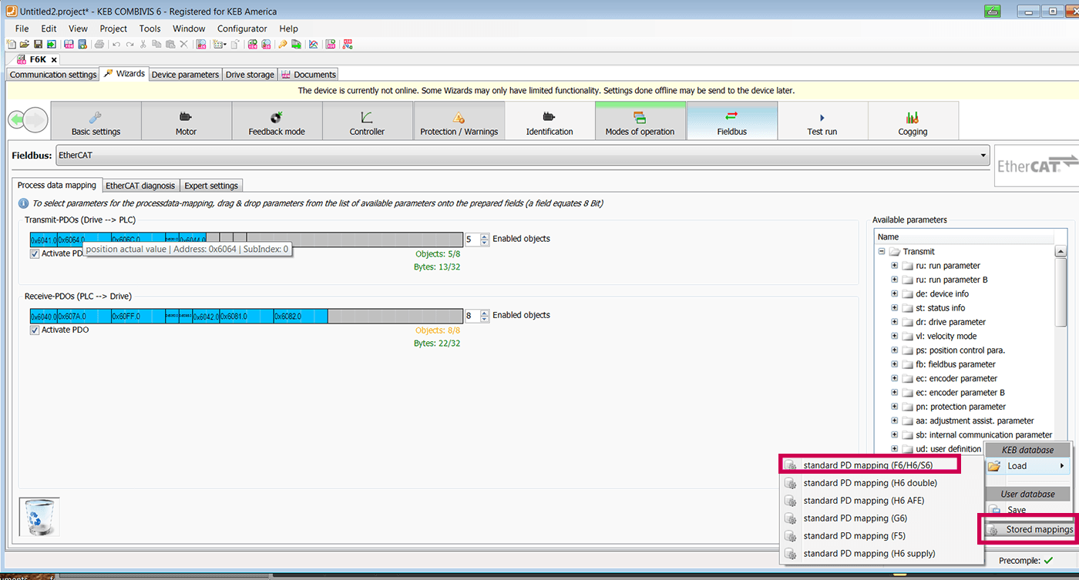Open the Identification wizard step
This screenshot has height=580, width=1079.
(x=550, y=121)
